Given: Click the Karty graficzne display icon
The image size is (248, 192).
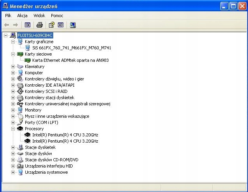Looking at the screenshot, I should tap(20, 42).
